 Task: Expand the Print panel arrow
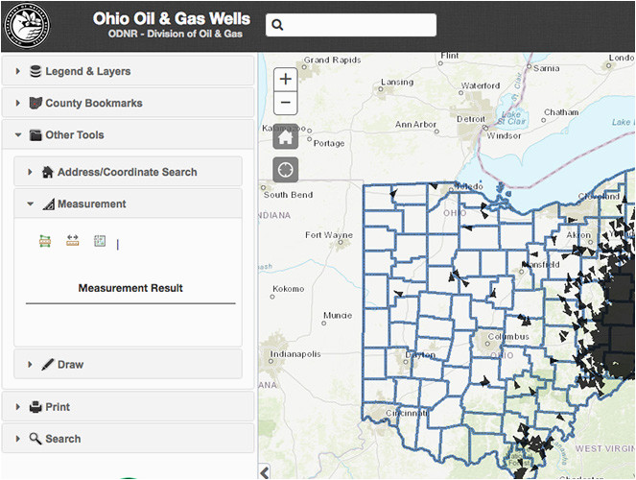click(18, 406)
